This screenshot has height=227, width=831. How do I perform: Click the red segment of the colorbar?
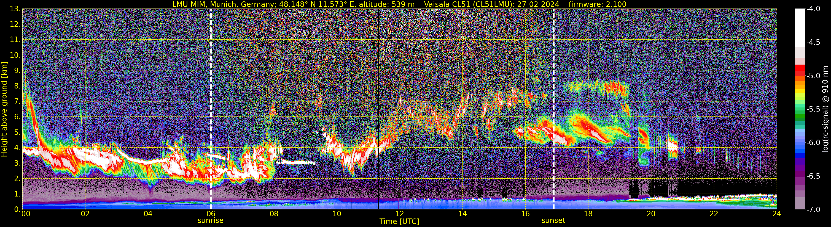point(800,70)
